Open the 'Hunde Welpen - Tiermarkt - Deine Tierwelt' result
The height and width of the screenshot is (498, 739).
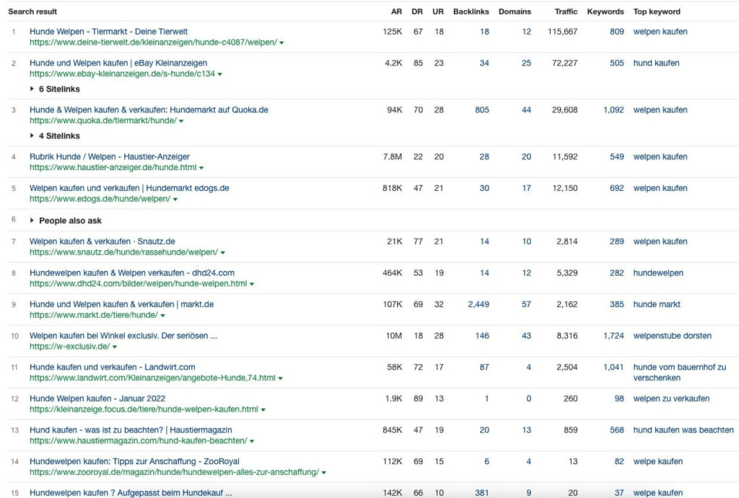point(108,32)
